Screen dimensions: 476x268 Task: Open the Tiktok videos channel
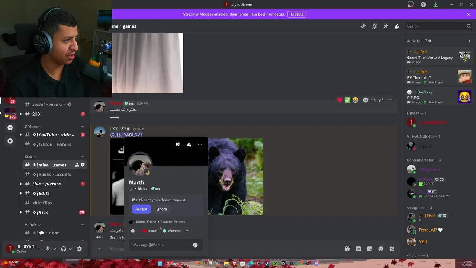click(x=55, y=144)
